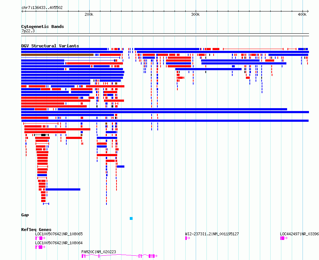Select the FAM20C gene model glyph
The image size is (319, 260).
point(119,256)
